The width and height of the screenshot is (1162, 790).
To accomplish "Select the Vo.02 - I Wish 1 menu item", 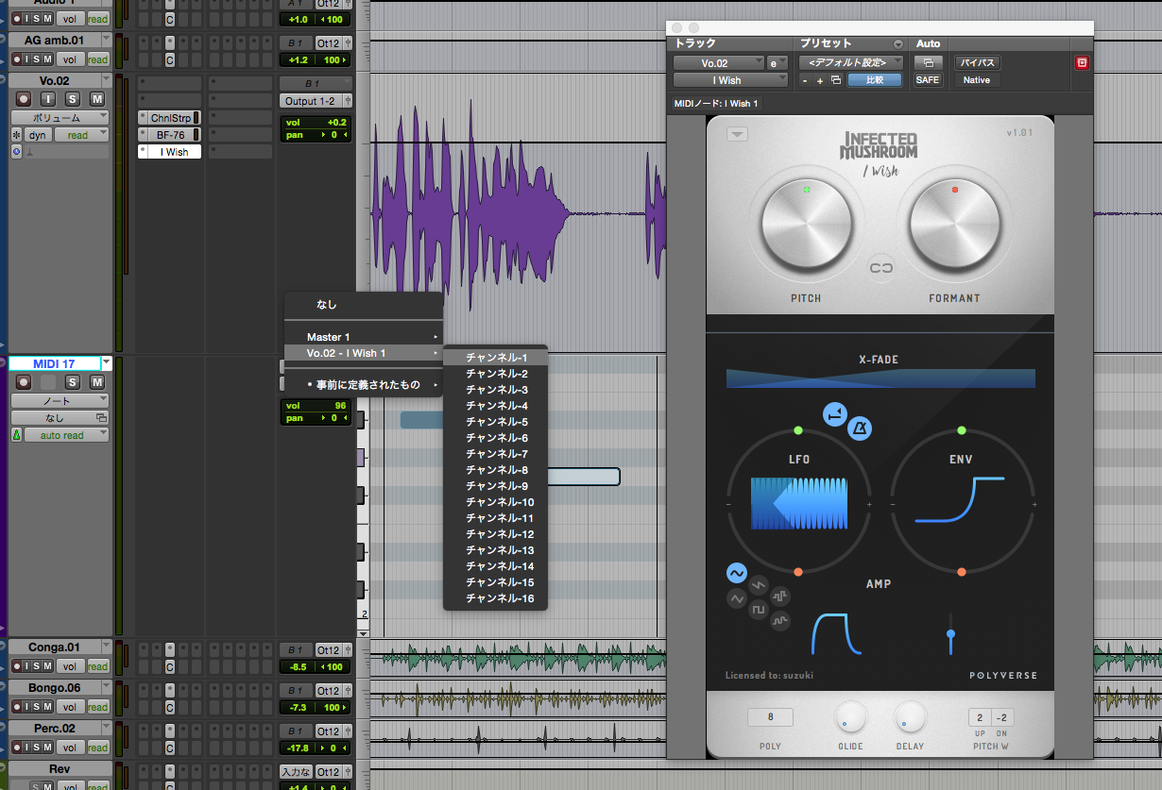I will (x=364, y=353).
